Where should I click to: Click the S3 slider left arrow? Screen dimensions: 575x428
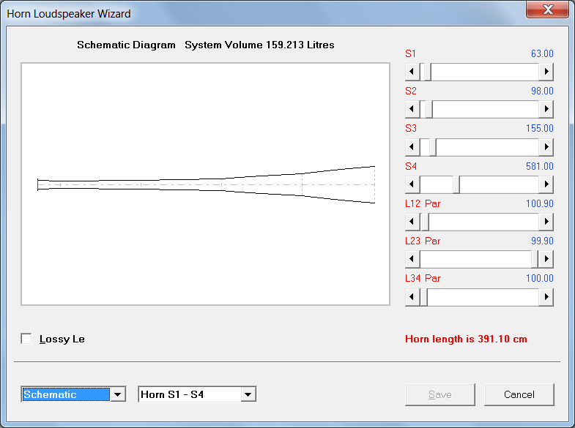pyautogui.click(x=412, y=147)
